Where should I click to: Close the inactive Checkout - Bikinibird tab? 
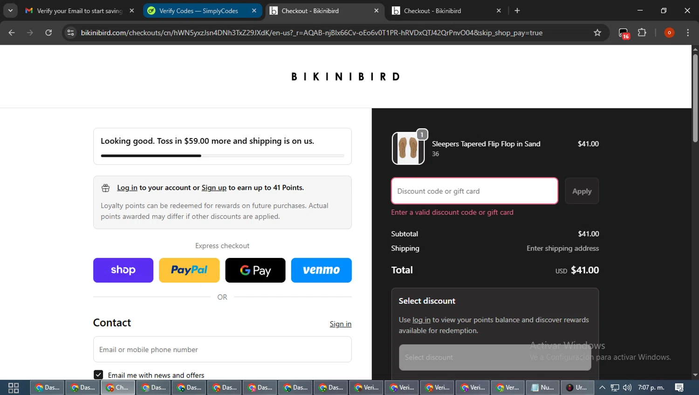pos(499,11)
